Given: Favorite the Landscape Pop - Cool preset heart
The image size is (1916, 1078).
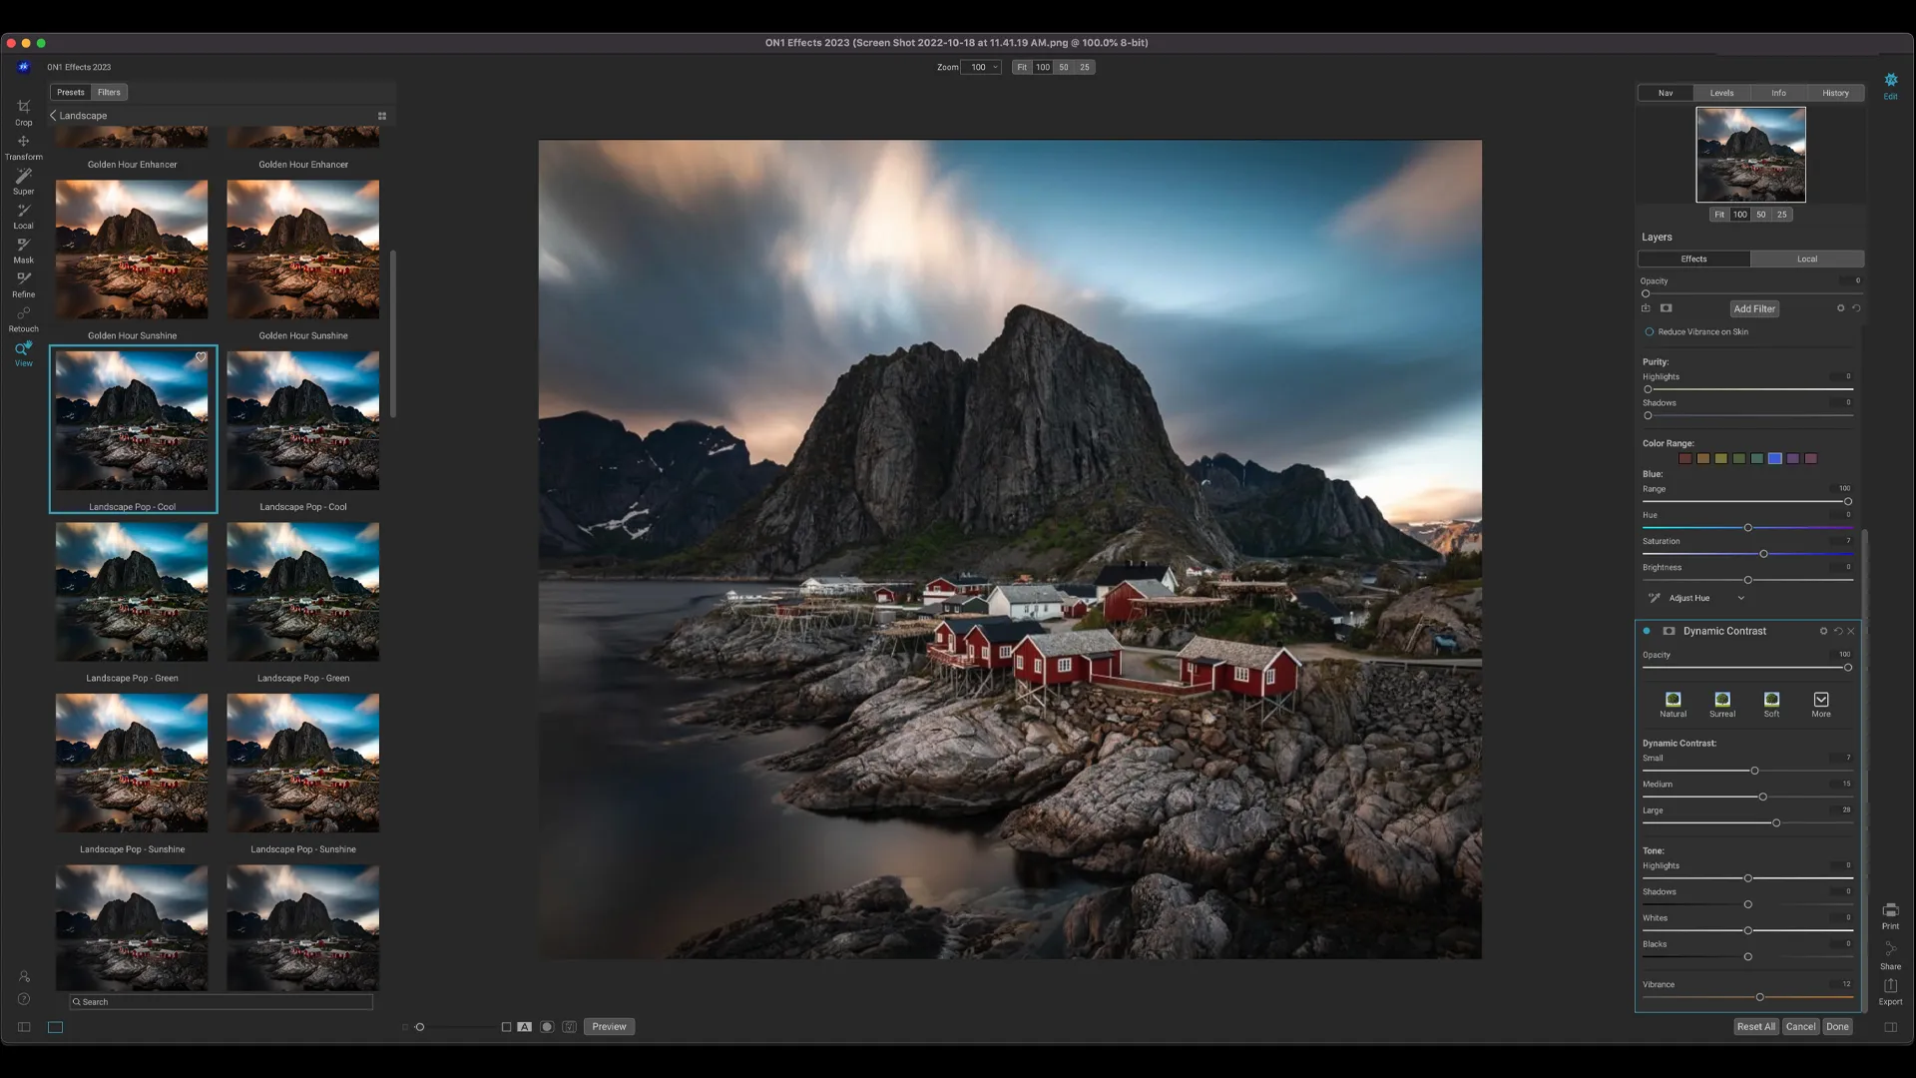Looking at the screenshot, I should [x=201, y=357].
